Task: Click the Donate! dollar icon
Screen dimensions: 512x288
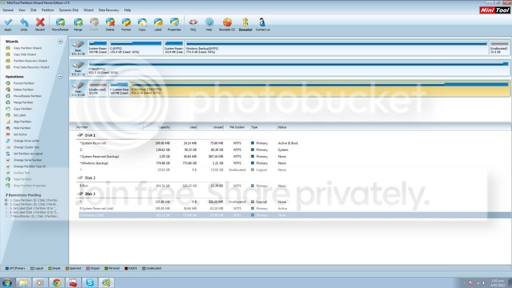Action: point(245,24)
